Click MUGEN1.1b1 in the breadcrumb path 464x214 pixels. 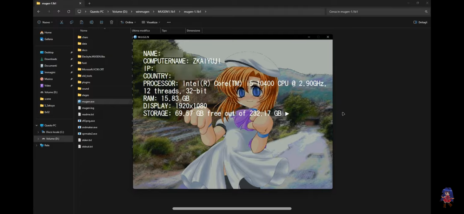pos(167,12)
